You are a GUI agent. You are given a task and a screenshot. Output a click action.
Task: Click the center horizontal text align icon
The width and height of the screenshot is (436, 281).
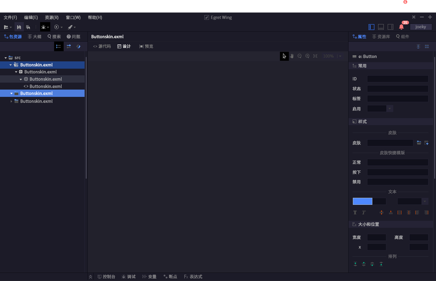[x=408, y=213]
